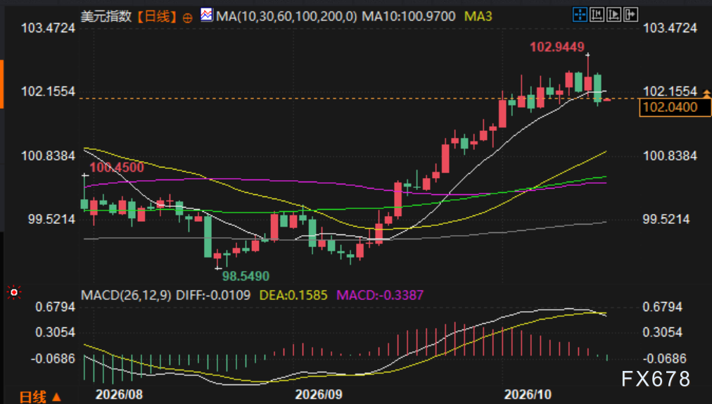712x404 pixels.
Task: Open the MA indicator chart icon
Action: (207, 15)
